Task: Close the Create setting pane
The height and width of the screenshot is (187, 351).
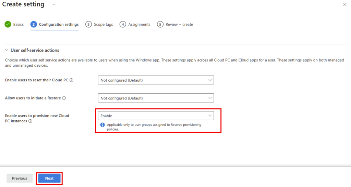Action: point(345,4)
